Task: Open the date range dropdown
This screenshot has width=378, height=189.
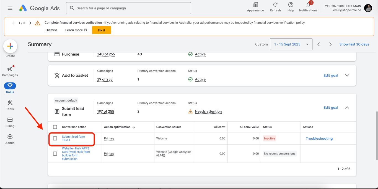Action: (291, 44)
